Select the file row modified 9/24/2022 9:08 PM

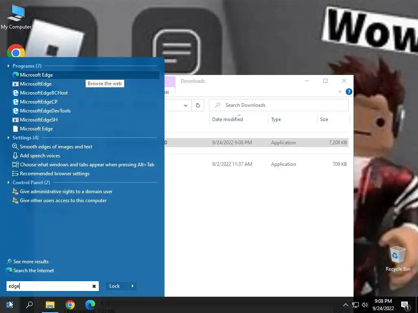(x=256, y=143)
